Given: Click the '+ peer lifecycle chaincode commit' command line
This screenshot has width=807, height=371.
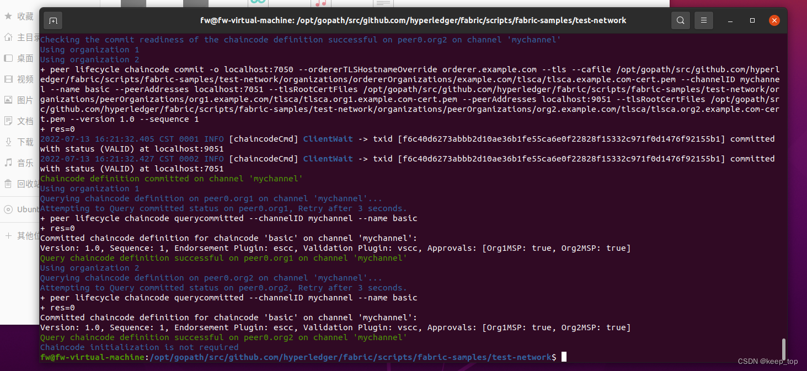Looking at the screenshot, I should pos(410,69).
